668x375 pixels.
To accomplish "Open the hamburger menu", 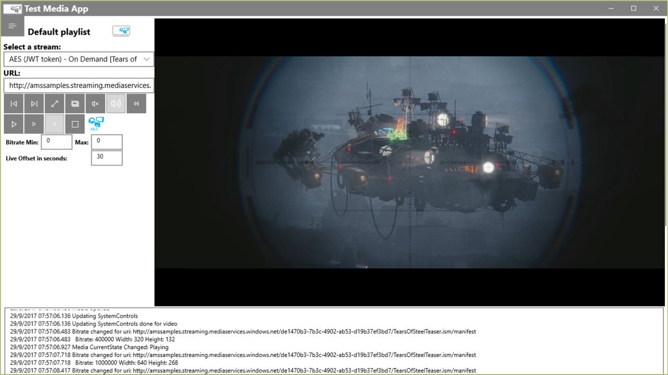I will 13,26.
